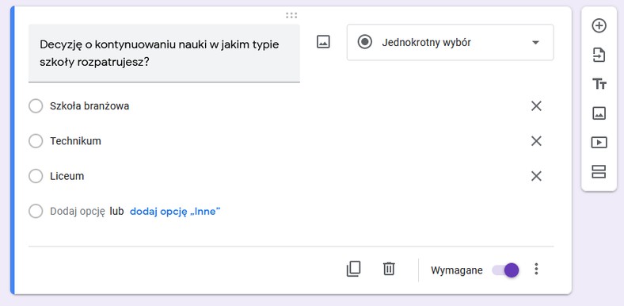Viewport: 624px width, 306px height.
Task: Insert an image next to the question title
Action: tap(323, 42)
